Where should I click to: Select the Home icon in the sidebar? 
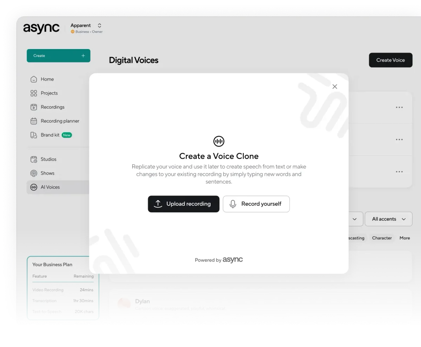click(34, 79)
